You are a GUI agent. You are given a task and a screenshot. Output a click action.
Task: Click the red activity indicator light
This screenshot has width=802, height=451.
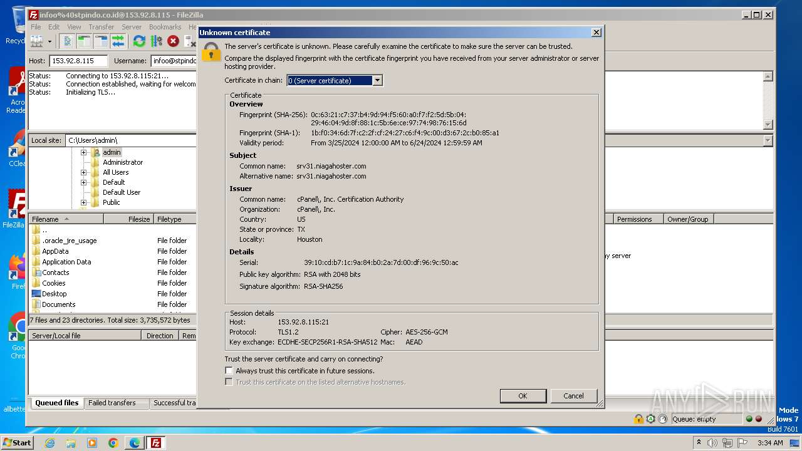click(759, 419)
